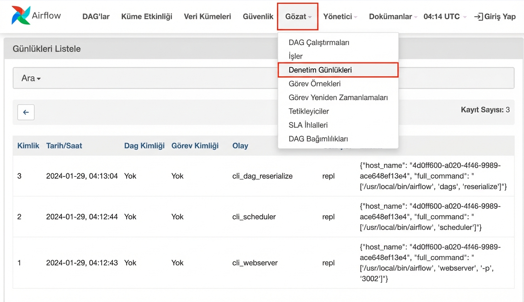Click the back arrow button
Viewport: 524px width, 302px height.
tap(26, 112)
